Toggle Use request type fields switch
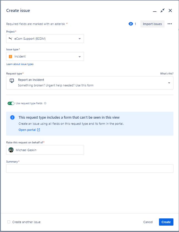179x232 pixels. click(x=11, y=103)
